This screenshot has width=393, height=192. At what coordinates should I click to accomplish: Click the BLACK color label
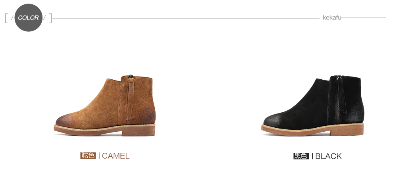click(x=328, y=156)
